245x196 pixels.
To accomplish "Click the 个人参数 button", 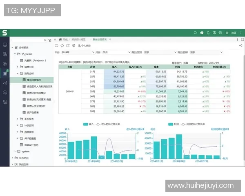I will click(84, 46).
